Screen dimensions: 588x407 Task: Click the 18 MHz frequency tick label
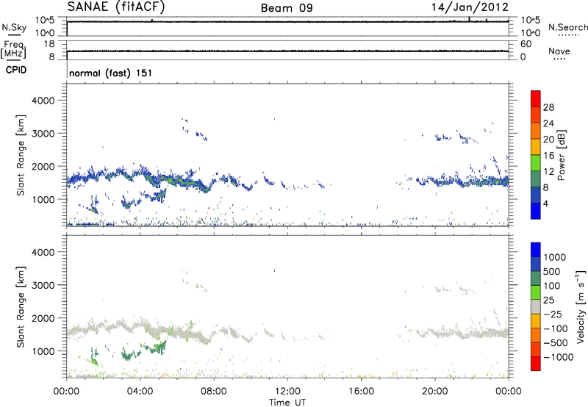click(x=49, y=44)
